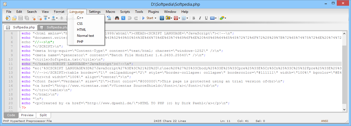Open the Plugins menu
The width and height of the screenshot is (351, 126).
(x=154, y=12)
